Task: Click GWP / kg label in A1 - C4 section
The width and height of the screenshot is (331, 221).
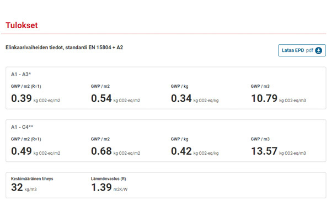Action: point(181,139)
